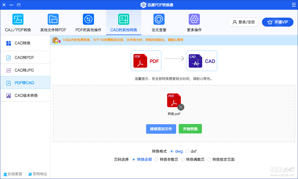The height and width of the screenshot is (179, 298).
Task: Select PDF转CAD in the sidebar
Action: coord(25,83)
